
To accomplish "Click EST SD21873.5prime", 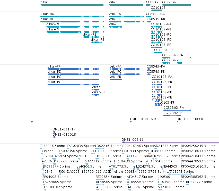I will tap(156, 149).
